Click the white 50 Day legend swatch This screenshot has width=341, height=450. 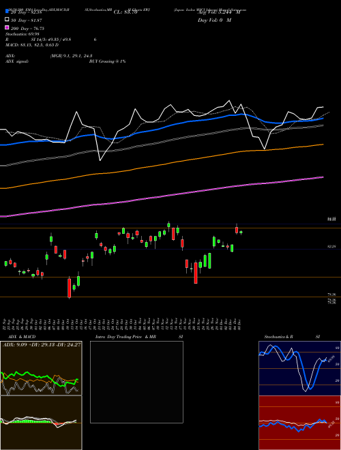pyautogui.click(x=8, y=20)
